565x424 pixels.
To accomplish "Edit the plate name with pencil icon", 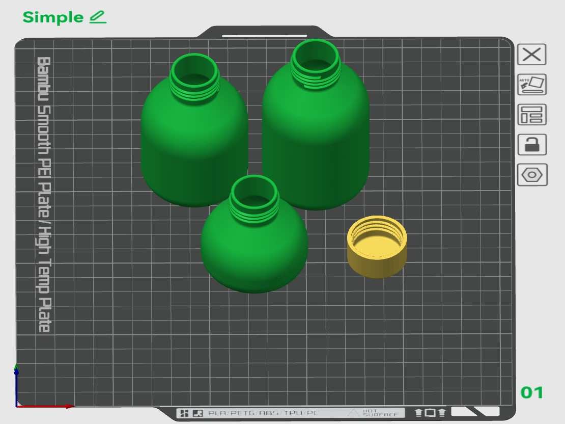I will pos(98,17).
